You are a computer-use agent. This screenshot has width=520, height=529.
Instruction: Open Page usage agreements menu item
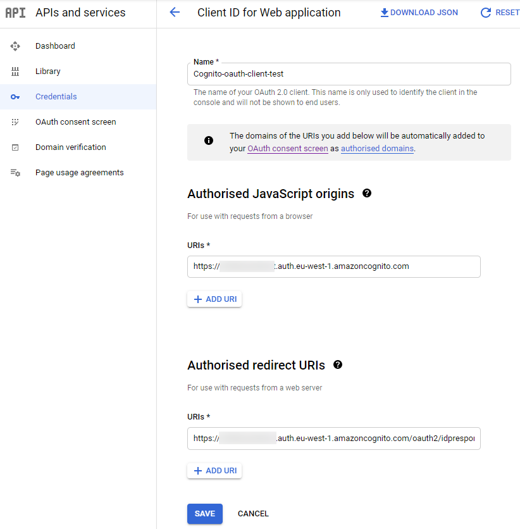(x=78, y=173)
